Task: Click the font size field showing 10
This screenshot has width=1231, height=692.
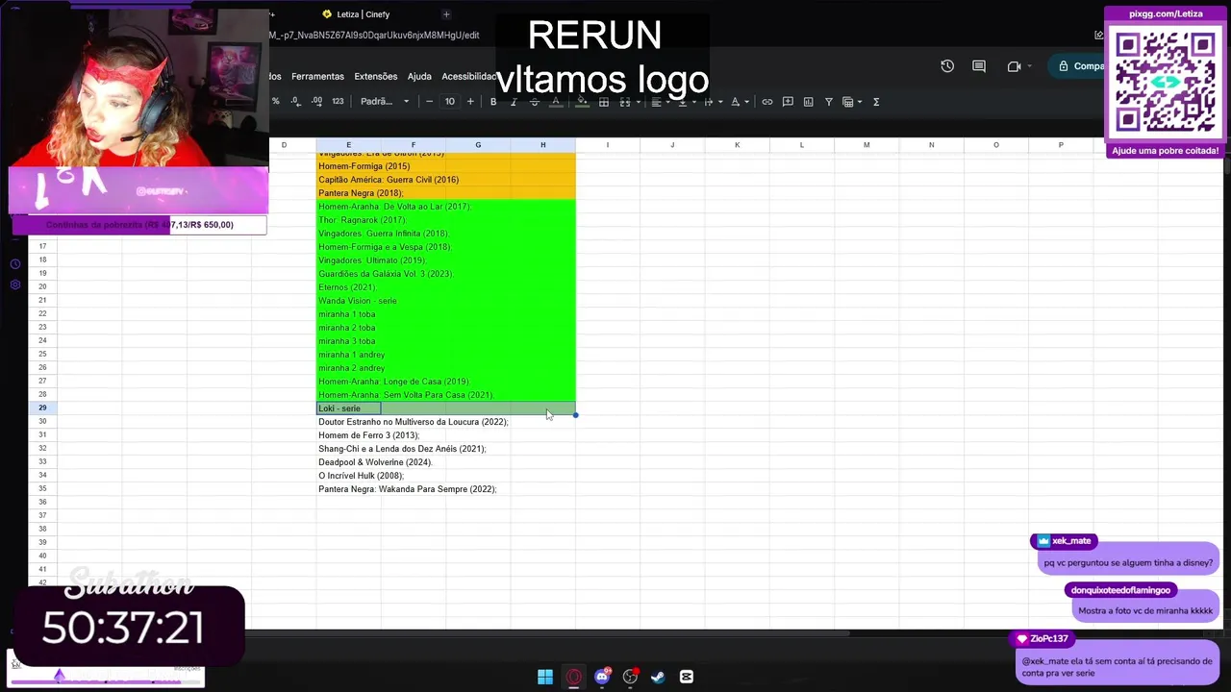Action: 449,102
